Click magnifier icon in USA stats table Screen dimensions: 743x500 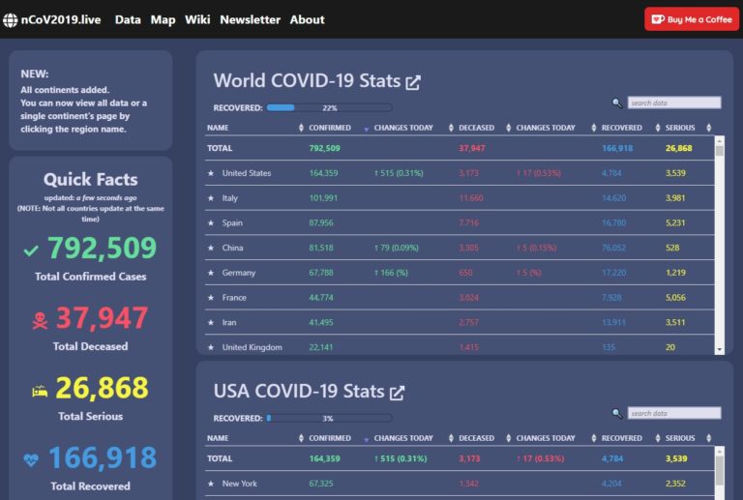(x=617, y=414)
